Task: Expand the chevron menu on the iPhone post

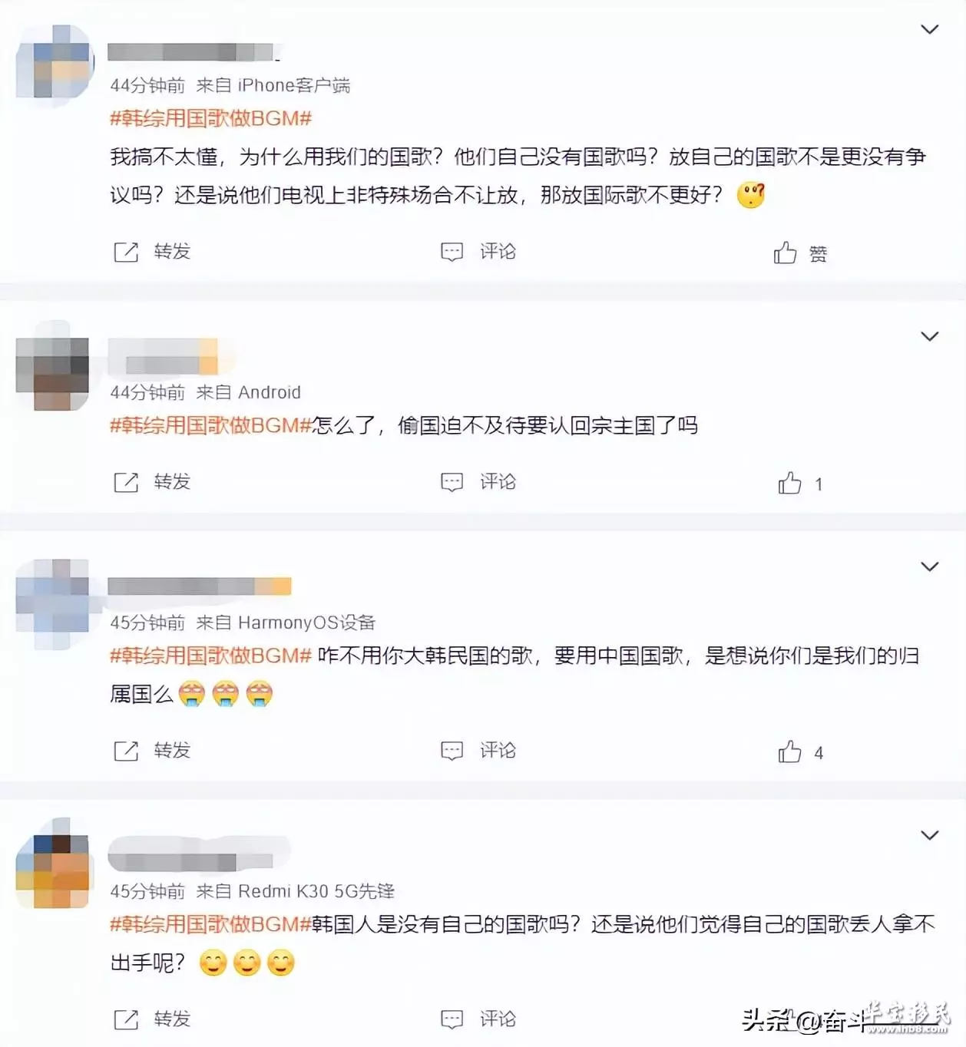Action: 929,30
